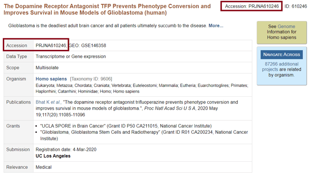Screen dimensions: 309x176
Task: Click the Registration date 4-Mar-2020 text
Action: pos(66,149)
